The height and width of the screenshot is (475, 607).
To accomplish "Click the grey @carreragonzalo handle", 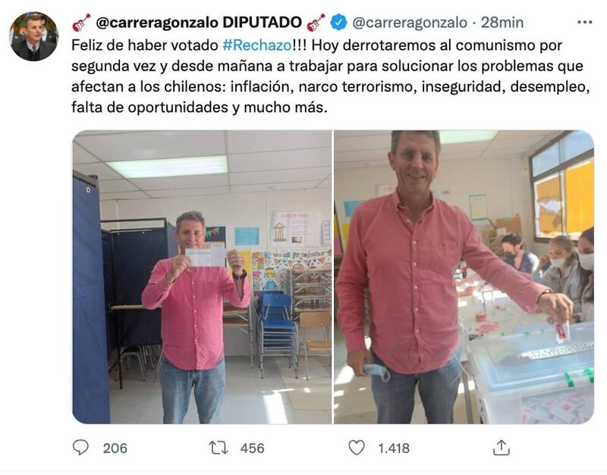I will coord(410,23).
